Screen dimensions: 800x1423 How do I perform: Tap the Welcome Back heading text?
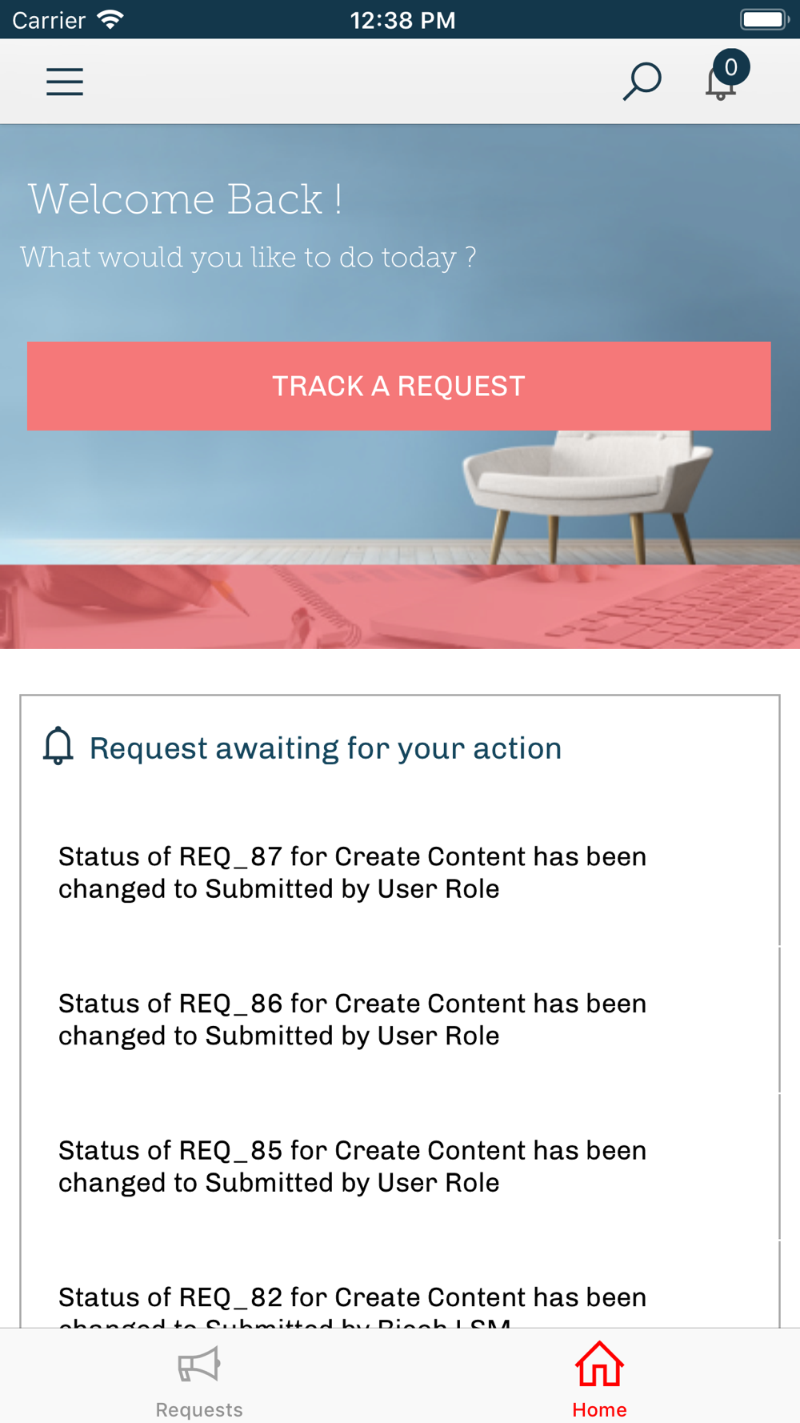click(186, 199)
